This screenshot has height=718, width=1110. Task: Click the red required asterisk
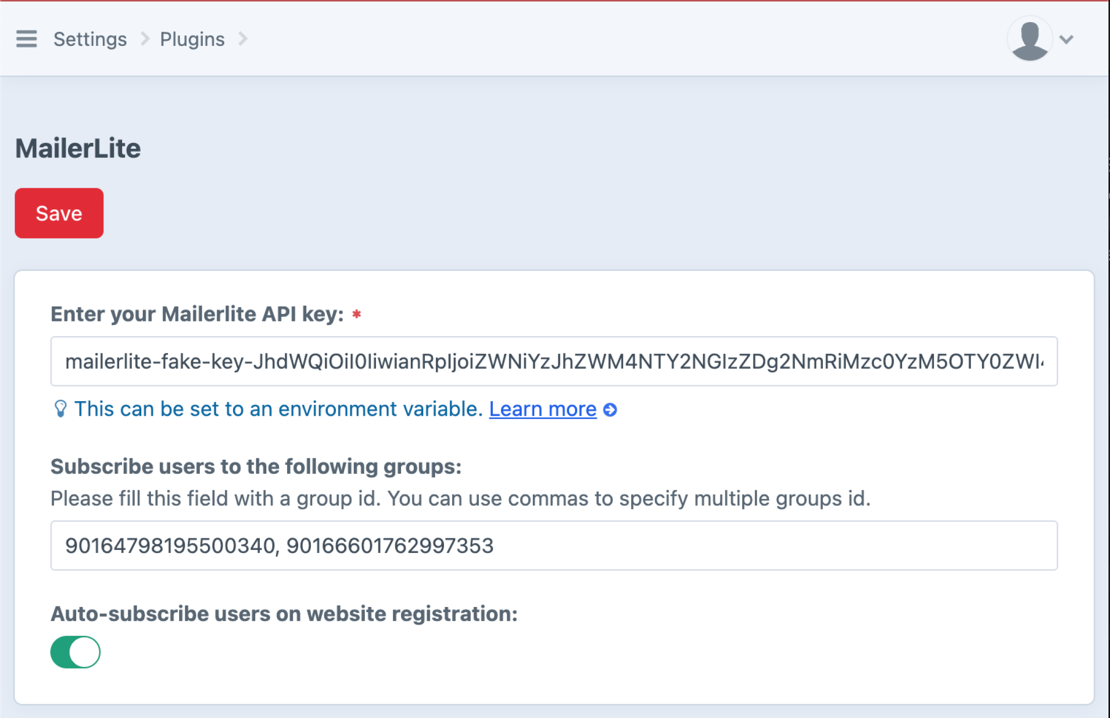pyautogui.click(x=357, y=314)
